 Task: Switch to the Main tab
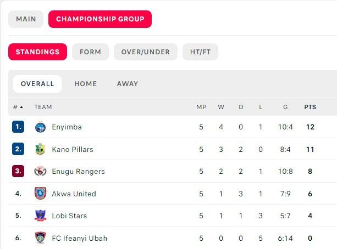coord(26,19)
